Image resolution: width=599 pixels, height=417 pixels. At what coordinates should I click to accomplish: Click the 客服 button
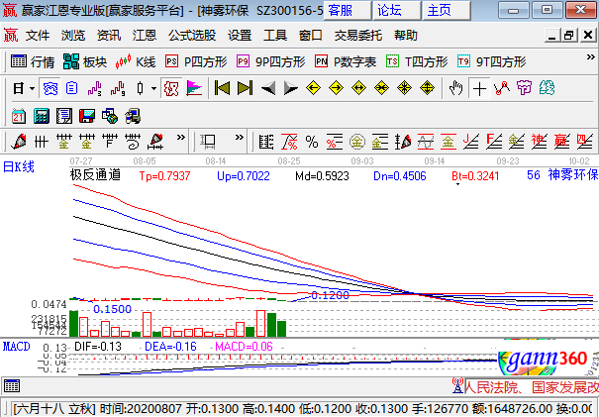pyautogui.click(x=348, y=10)
